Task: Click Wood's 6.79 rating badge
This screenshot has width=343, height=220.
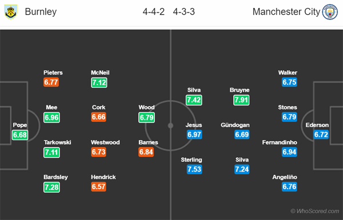Action: pyautogui.click(x=146, y=117)
